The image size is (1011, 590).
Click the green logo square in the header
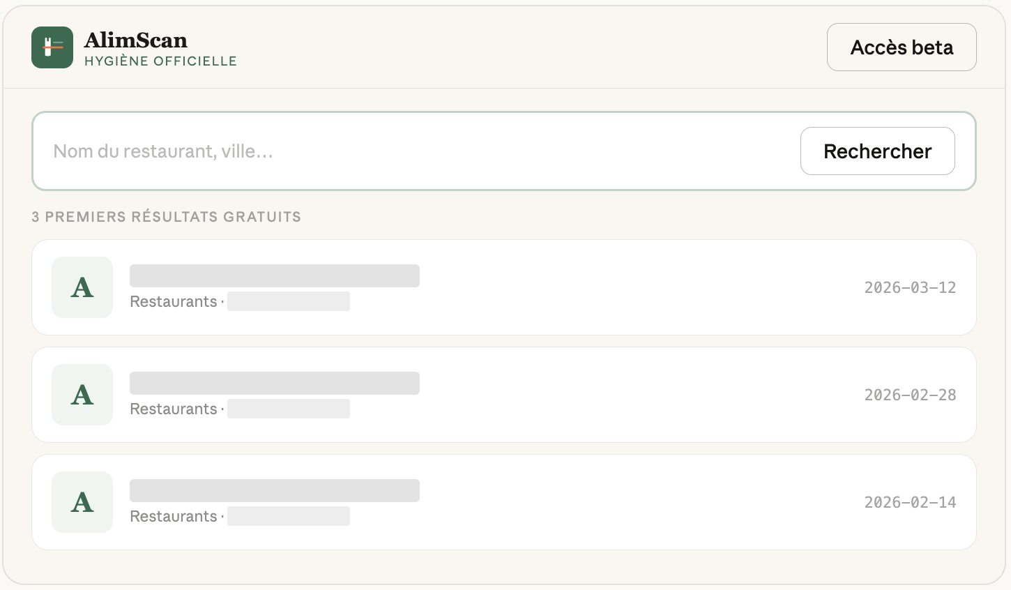[52, 47]
